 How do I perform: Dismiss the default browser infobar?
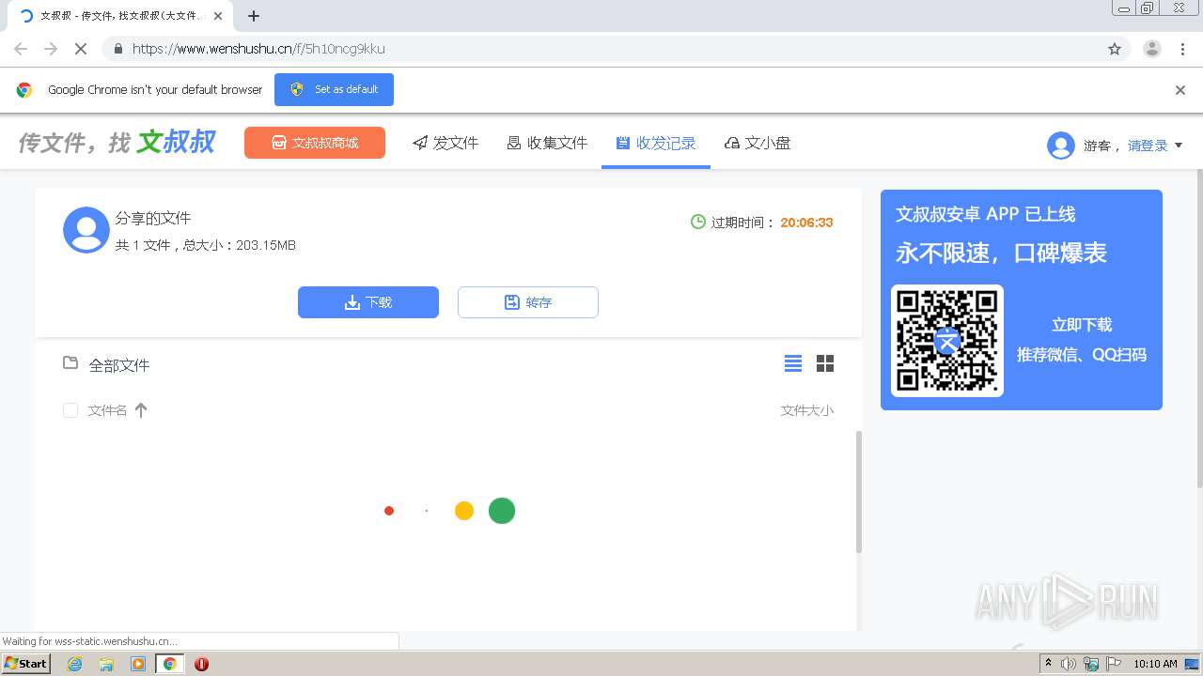pos(1180,90)
